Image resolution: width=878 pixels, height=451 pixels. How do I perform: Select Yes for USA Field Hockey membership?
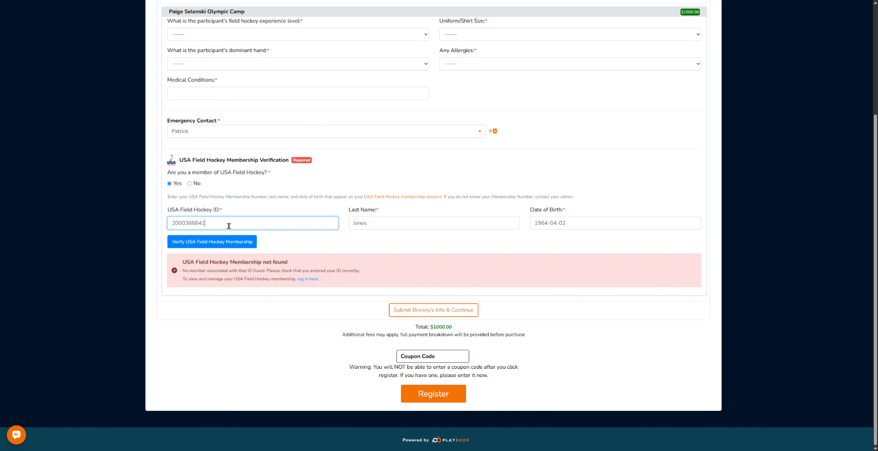pyautogui.click(x=169, y=184)
